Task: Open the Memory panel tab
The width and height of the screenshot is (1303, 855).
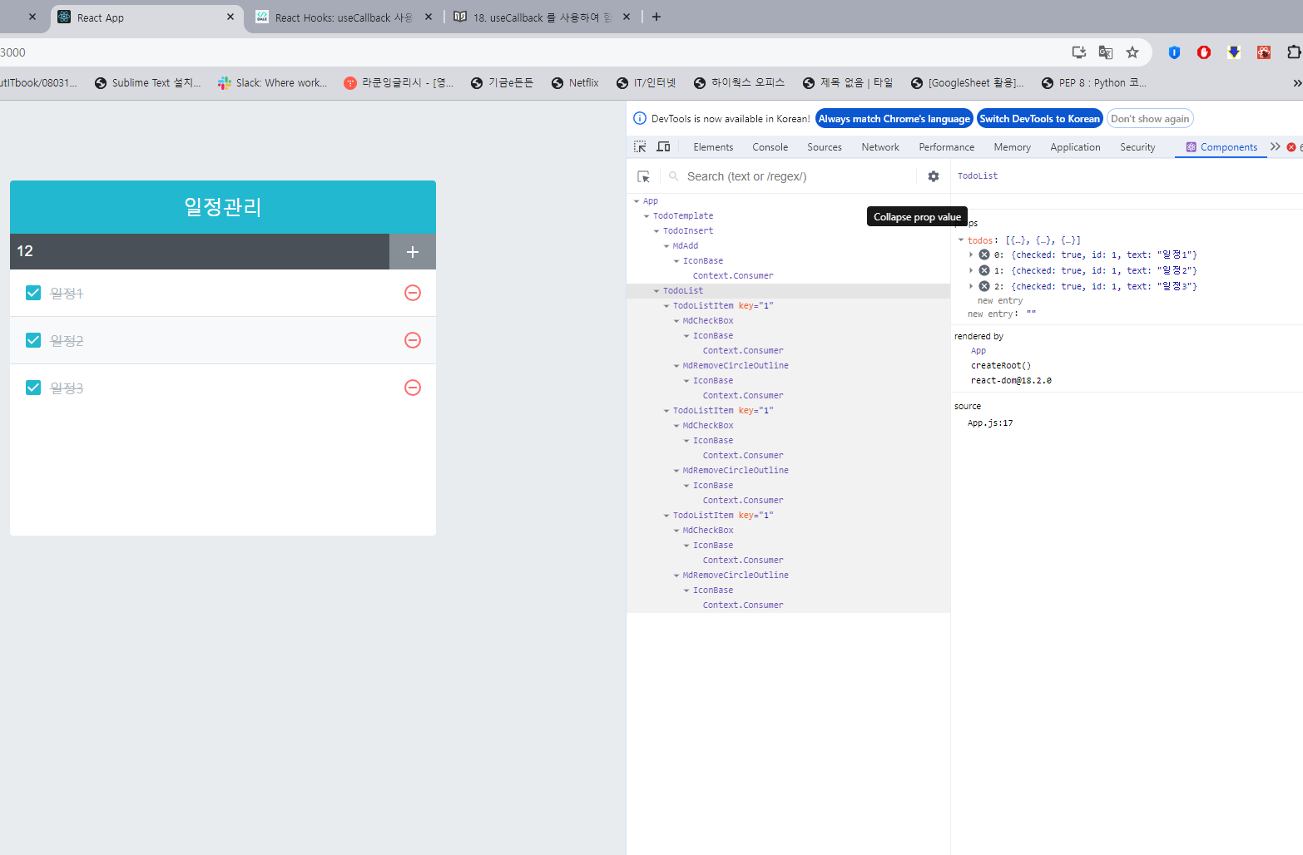Action: (x=1012, y=147)
